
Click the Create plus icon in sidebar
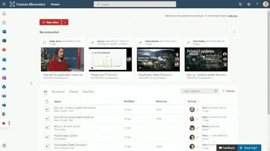click(4, 23)
